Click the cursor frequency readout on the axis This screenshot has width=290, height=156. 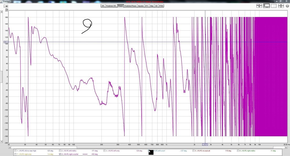coord(205,144)
